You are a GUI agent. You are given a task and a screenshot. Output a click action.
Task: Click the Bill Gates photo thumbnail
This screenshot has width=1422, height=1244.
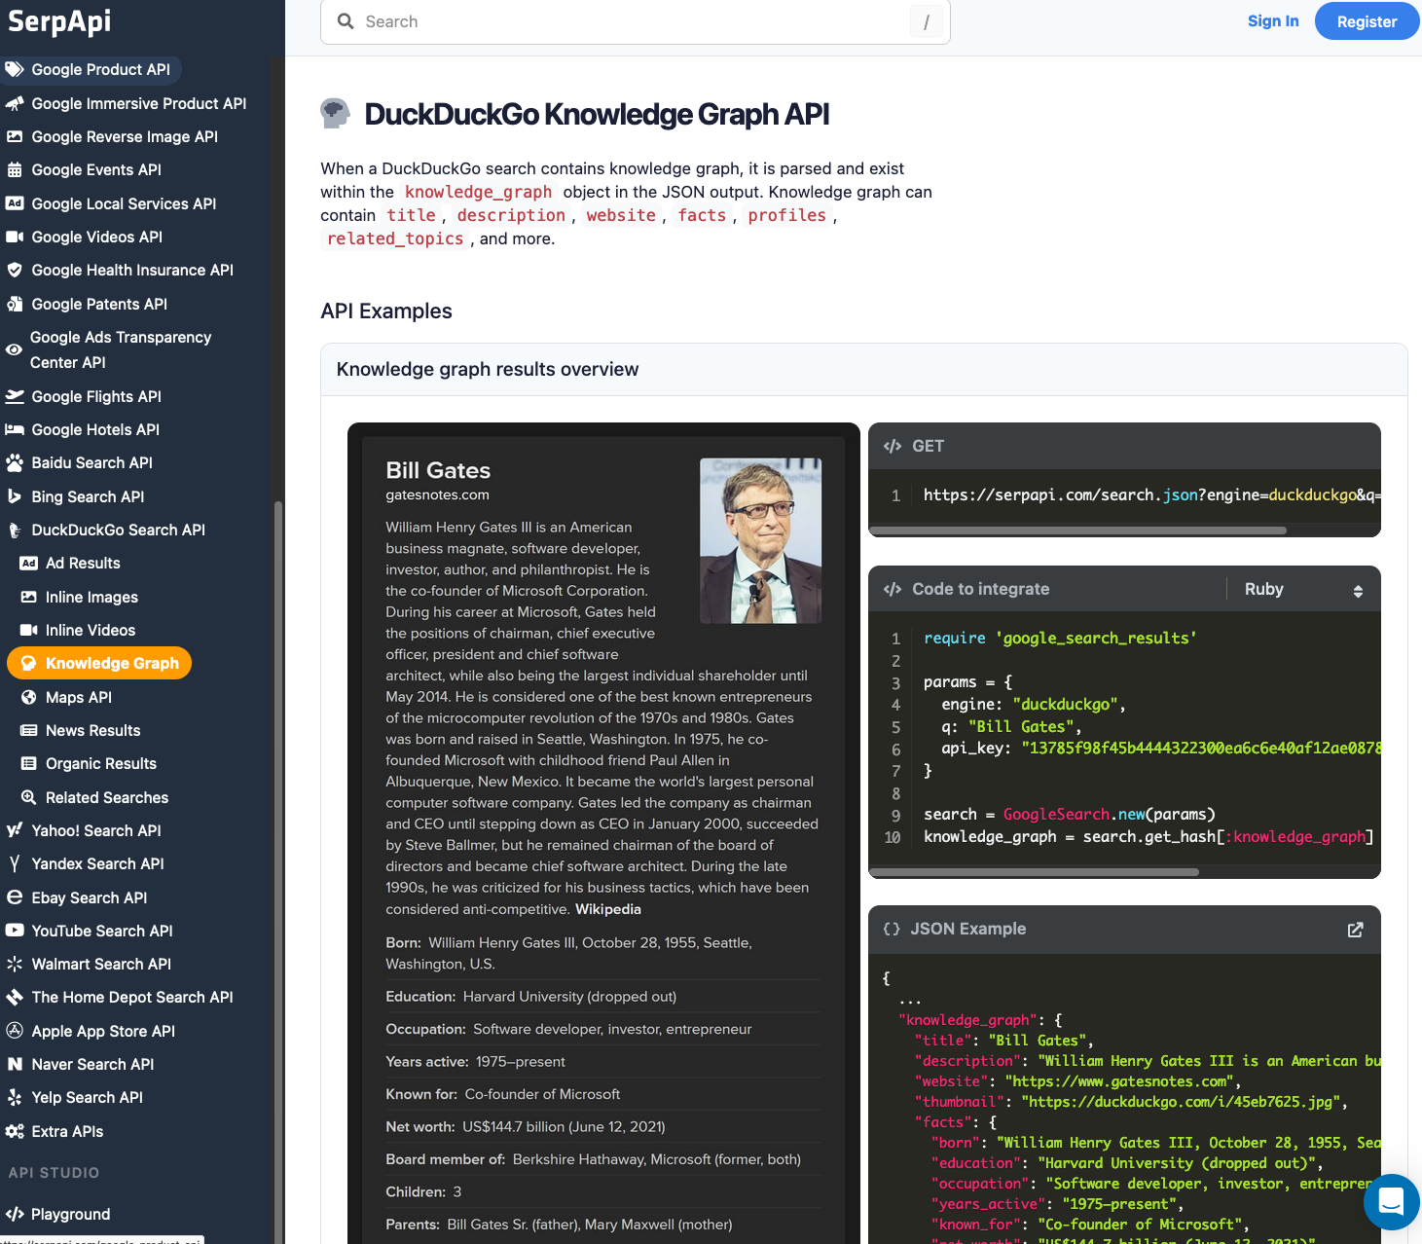761,540
